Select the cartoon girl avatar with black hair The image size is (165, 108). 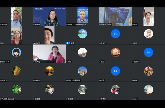pos(16,52)
